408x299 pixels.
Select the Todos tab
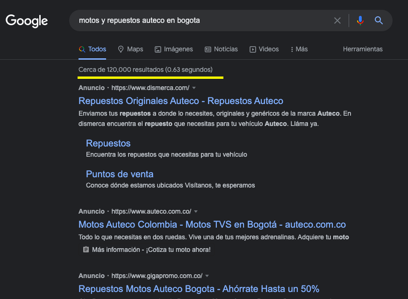[x=93, y=49]
